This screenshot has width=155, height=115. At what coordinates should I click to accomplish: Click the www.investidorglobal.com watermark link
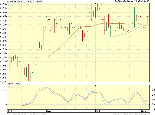point(131,114)
